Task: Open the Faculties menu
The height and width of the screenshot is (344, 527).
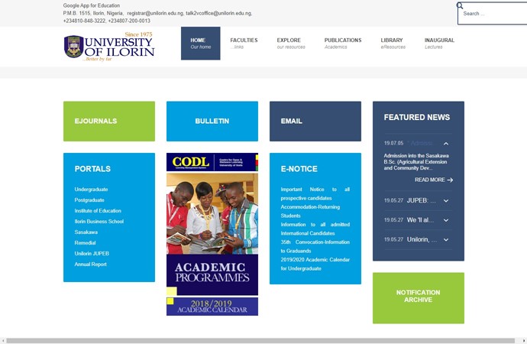Action: point(244,44)
